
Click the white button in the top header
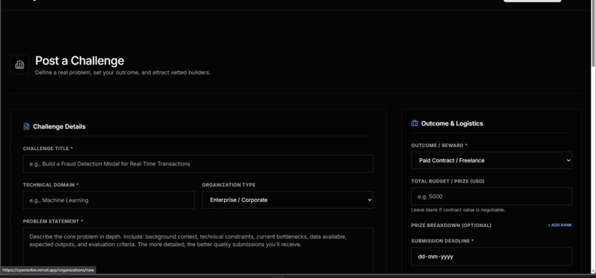pyautogui.click(x=532, y=1)
